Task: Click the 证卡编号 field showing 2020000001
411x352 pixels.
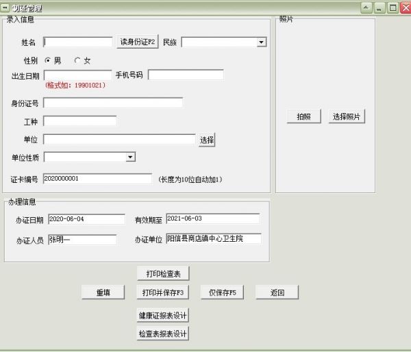Action: (97, 179)
